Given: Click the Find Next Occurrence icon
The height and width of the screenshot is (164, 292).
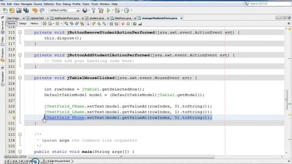Looking at the screenshot, I should tap(77, 24).
